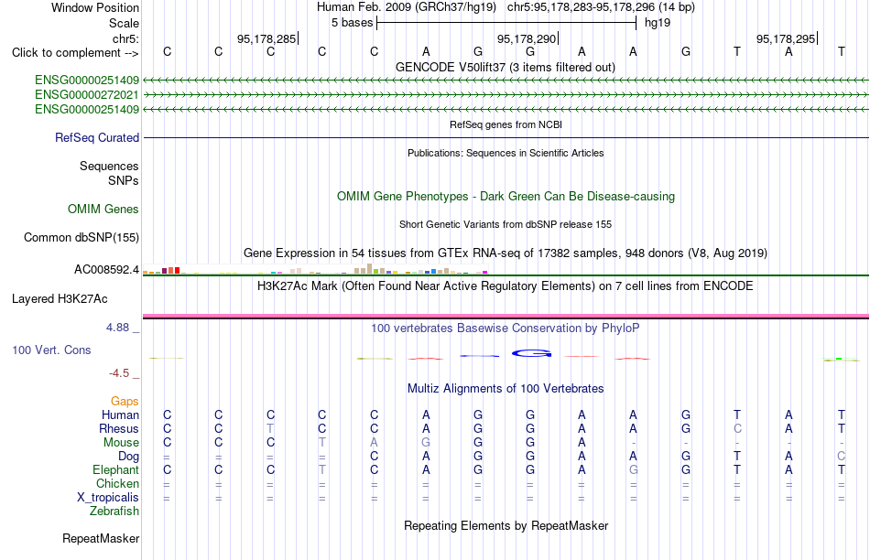Select the RefSeq Curated track label
This screenshot has width=870, height=560.
tap(97, 137)
